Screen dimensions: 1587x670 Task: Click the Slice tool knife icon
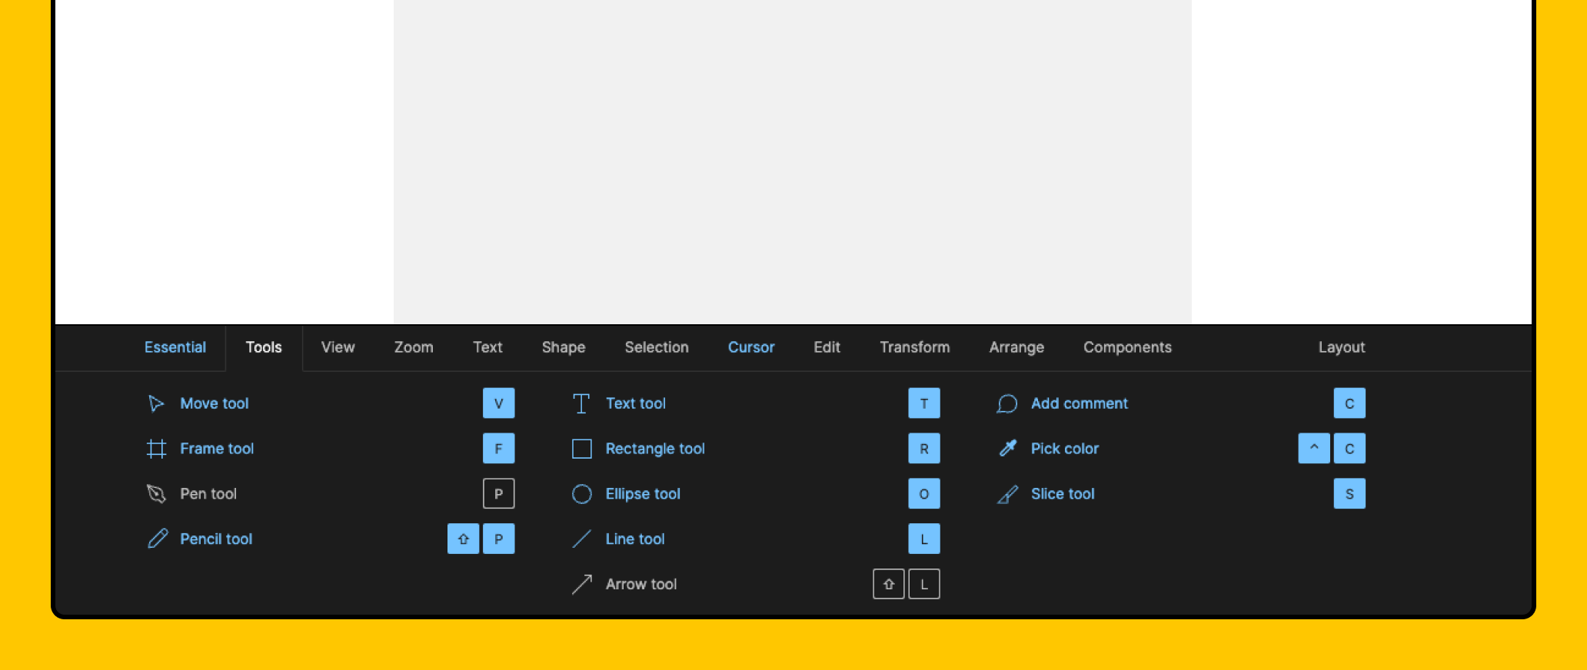[1006, 495]
